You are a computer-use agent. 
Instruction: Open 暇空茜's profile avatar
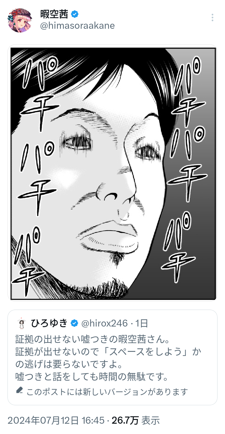(20, 20)
